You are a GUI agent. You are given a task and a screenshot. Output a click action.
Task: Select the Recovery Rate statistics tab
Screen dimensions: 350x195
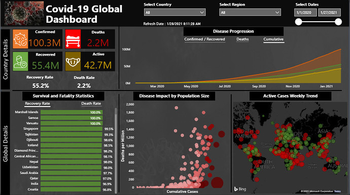point(37,104)
